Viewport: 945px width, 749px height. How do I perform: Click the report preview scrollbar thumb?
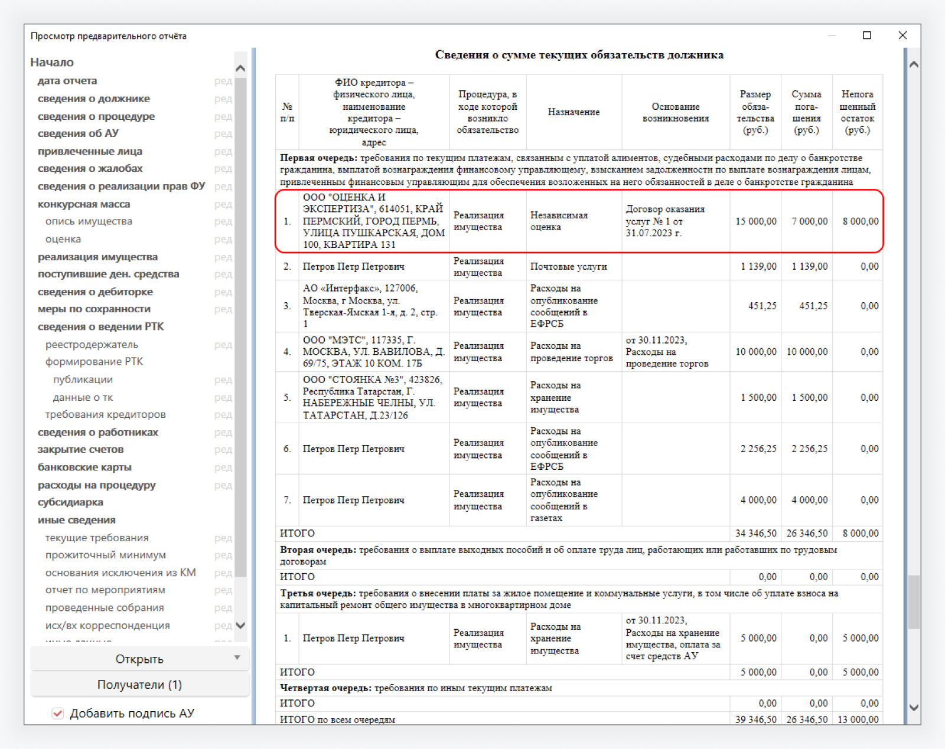[x=914, y=602]
